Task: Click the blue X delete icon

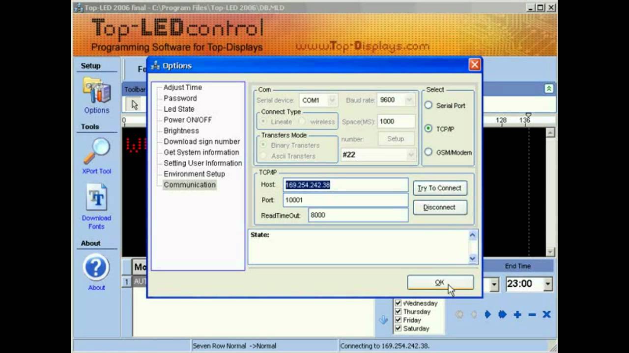Action: pyautogui.click(x=546, y=315)
